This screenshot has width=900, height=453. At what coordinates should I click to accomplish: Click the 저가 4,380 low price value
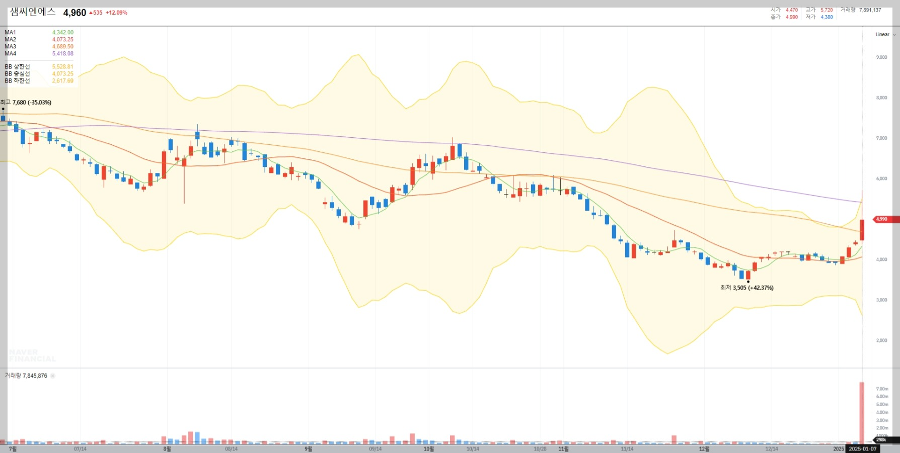click(x=827, y=17)
